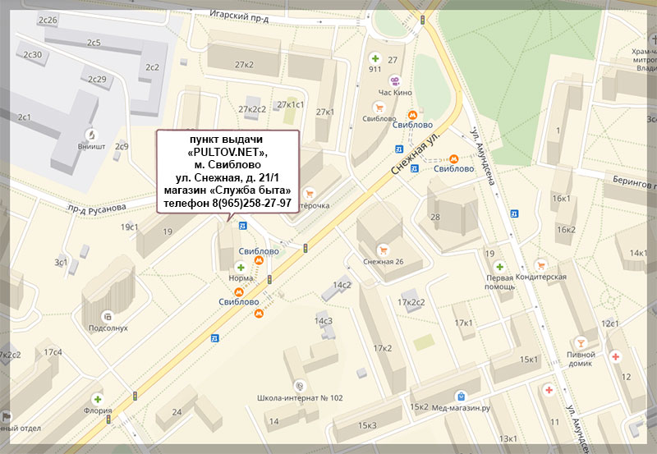Select building 28 on the map
The height and width of the screenshot is (454, 657).
coord(435,218)
